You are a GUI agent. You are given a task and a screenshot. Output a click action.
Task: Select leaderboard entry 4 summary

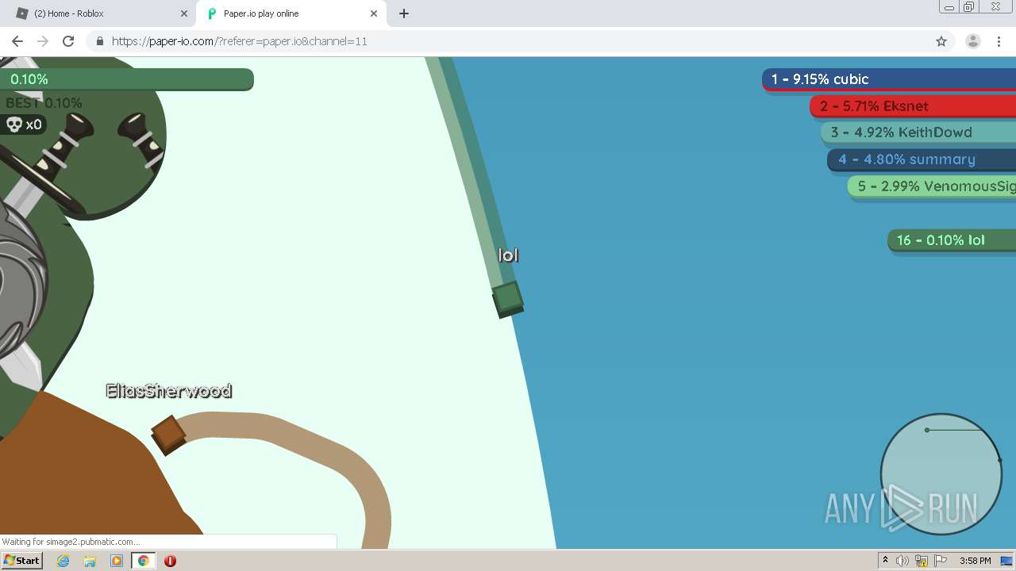pos(922,159)
